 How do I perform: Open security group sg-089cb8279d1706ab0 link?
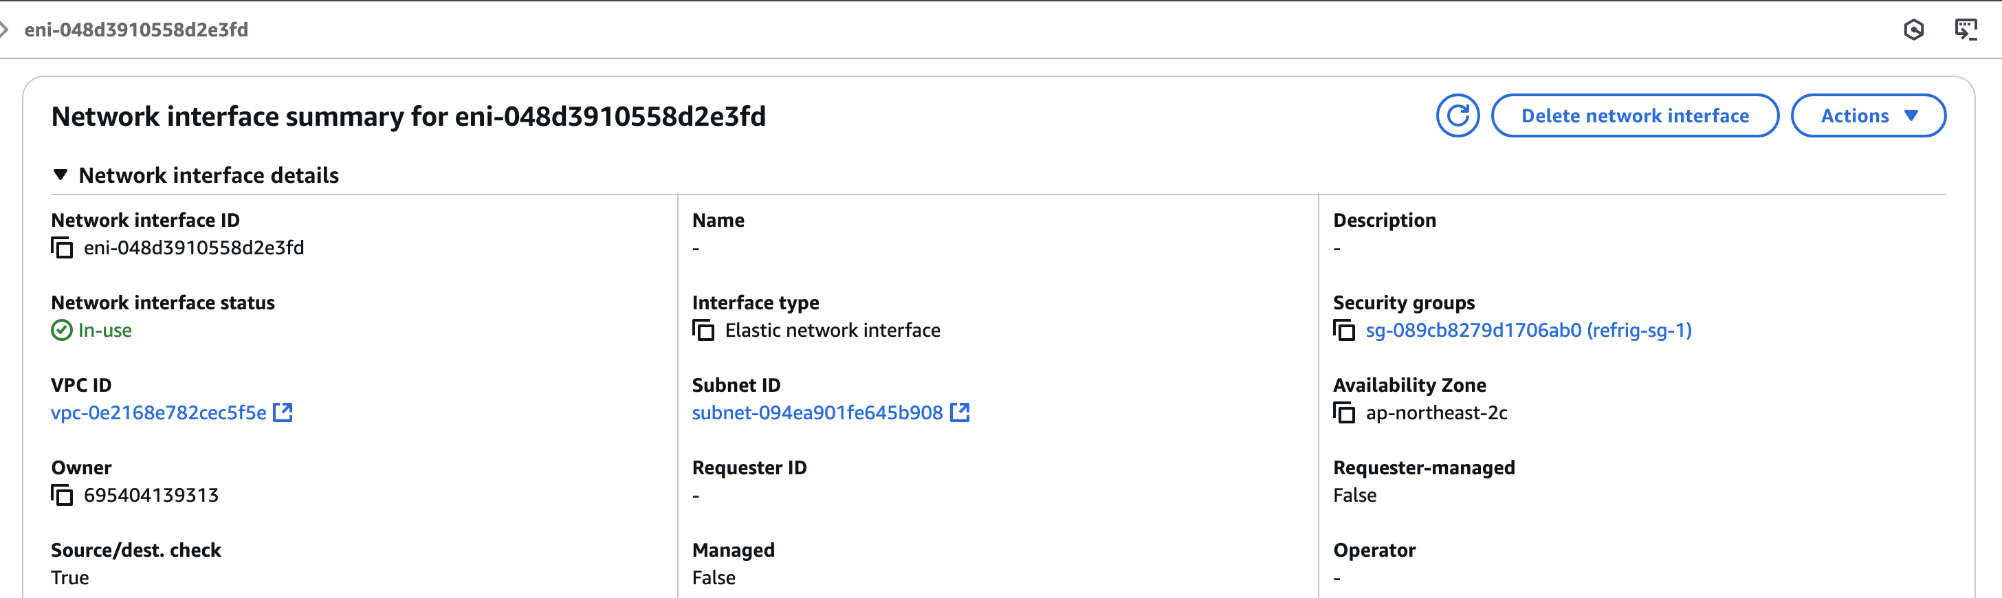click(1528, 330)
